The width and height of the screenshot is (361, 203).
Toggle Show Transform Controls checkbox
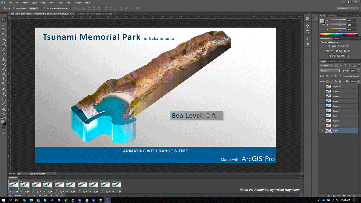point(45,8)
